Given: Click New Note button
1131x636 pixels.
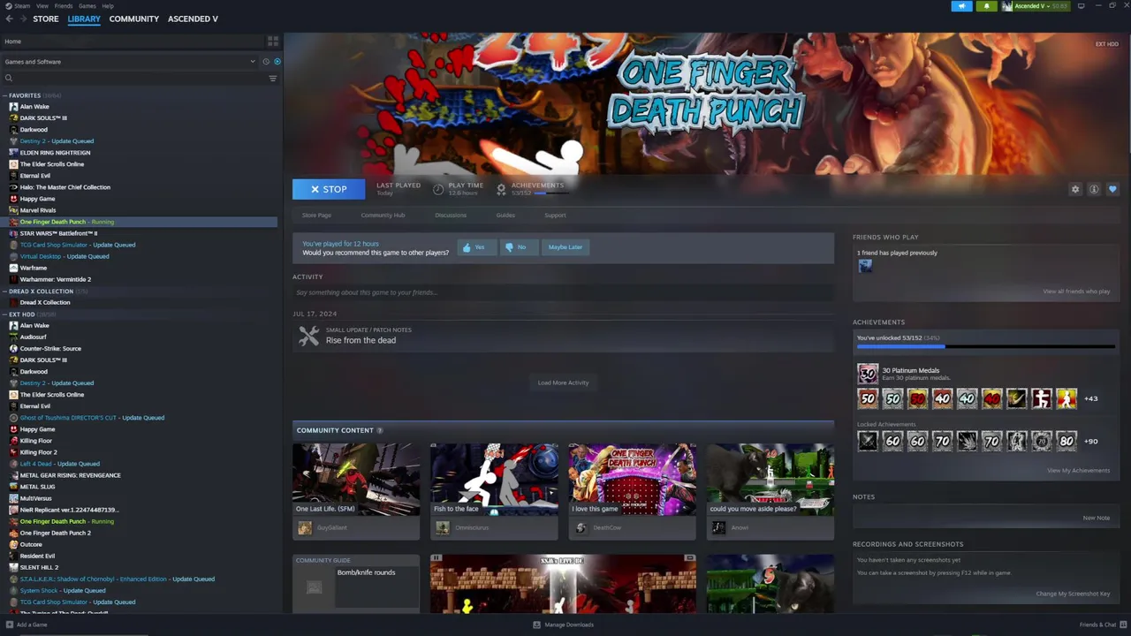Looking at the screenshot, I should (1097, 518).
